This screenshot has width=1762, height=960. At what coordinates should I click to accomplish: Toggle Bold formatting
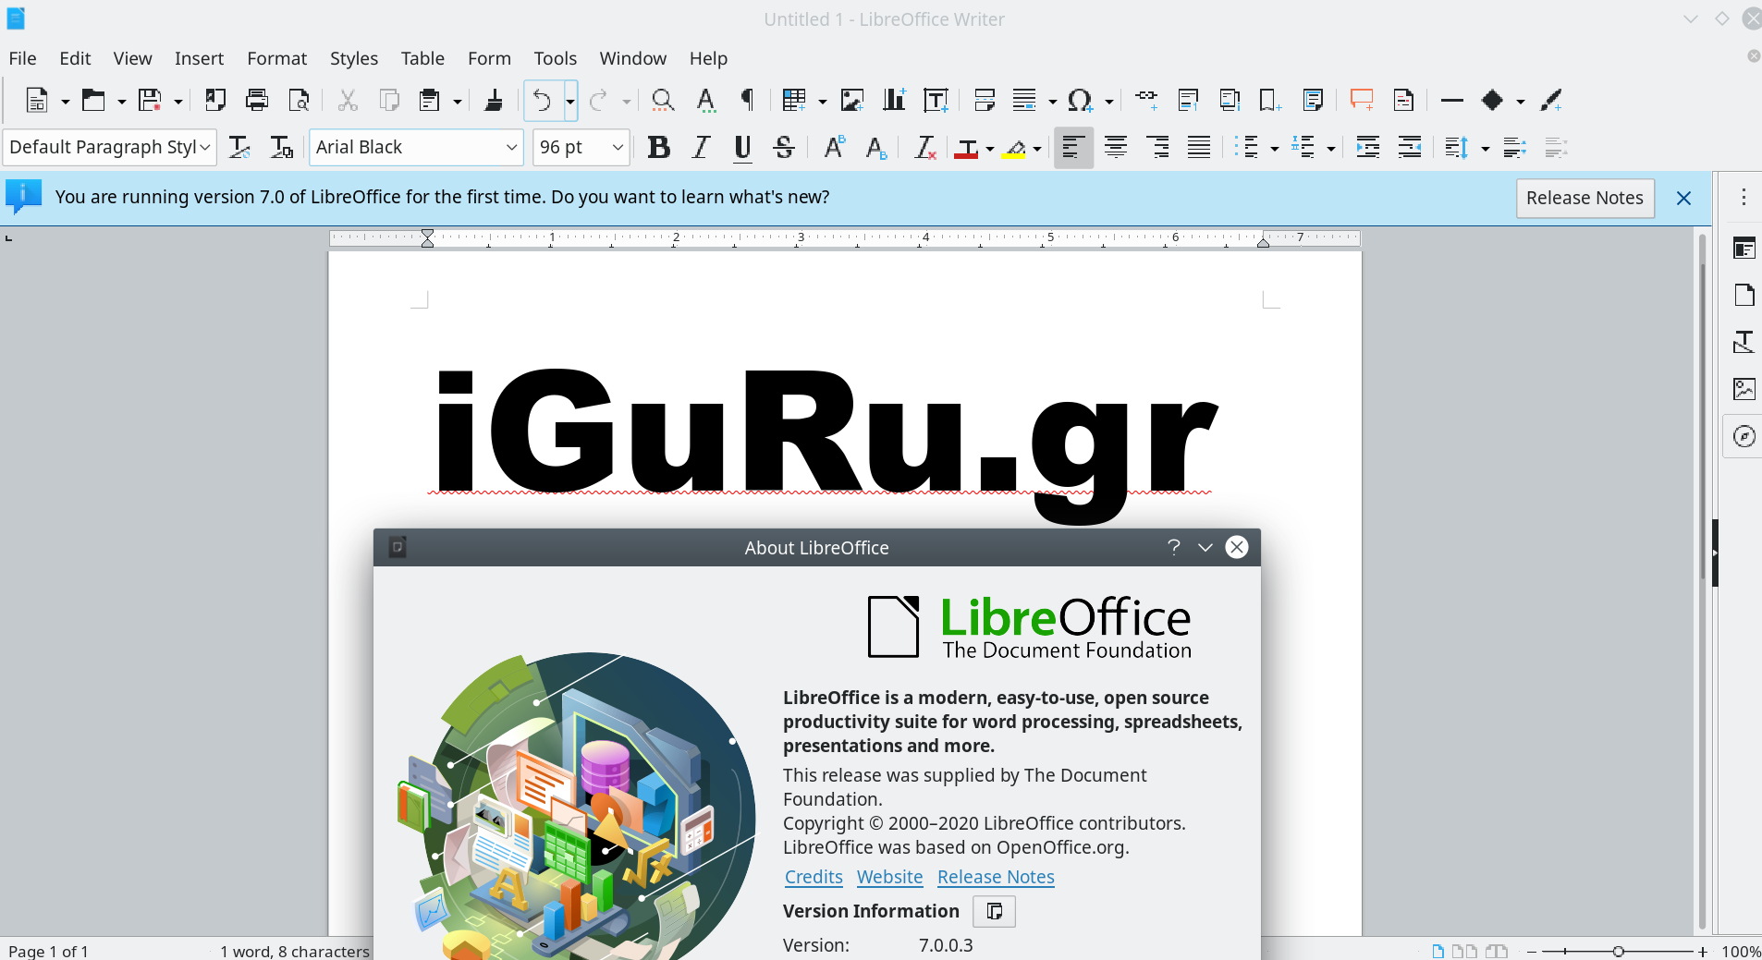pos(658,148)
